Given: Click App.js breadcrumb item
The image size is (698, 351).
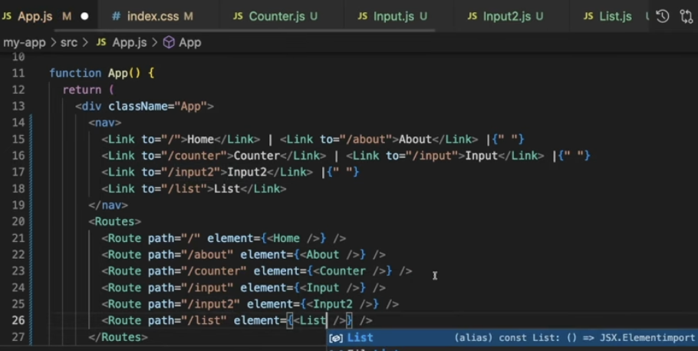Looking at the screenshot, I should pyautogui.click(x=129, y=42).
